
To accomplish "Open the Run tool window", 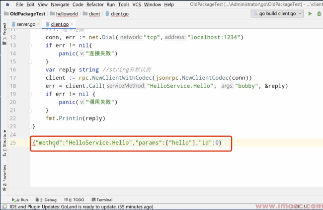I will [20, 200].
